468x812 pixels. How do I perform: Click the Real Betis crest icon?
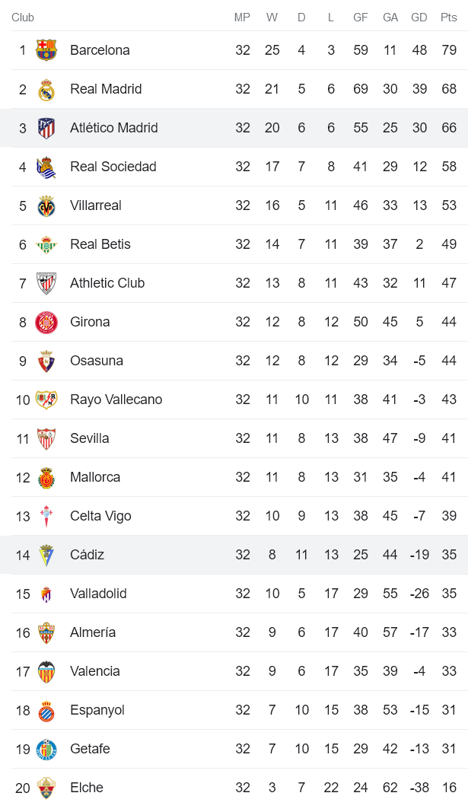pyautogui.click(x=46, y=244)
